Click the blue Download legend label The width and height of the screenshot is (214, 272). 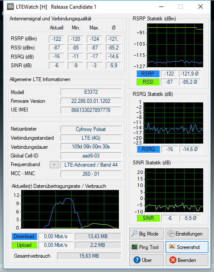24,236
